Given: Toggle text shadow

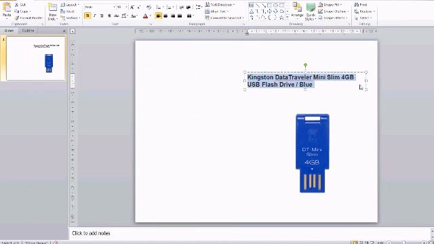Looking at the screenshot, I should [109, 16].
